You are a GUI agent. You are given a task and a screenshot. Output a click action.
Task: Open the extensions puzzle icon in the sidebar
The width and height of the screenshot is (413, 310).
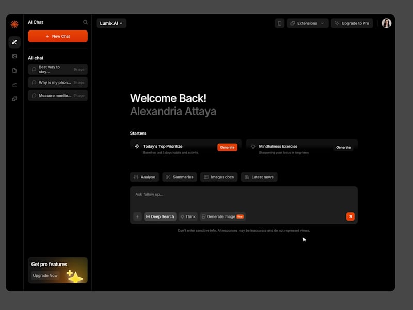(14, 98)
